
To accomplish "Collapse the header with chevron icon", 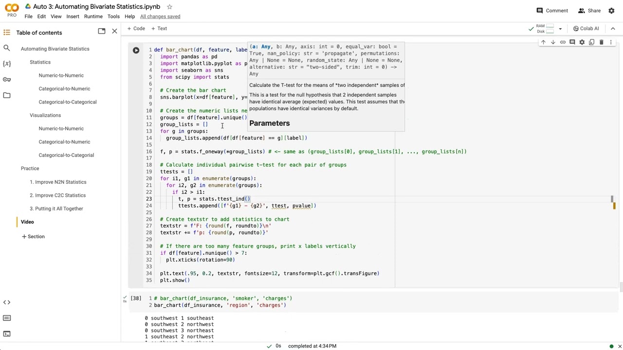I will [613, 29].
